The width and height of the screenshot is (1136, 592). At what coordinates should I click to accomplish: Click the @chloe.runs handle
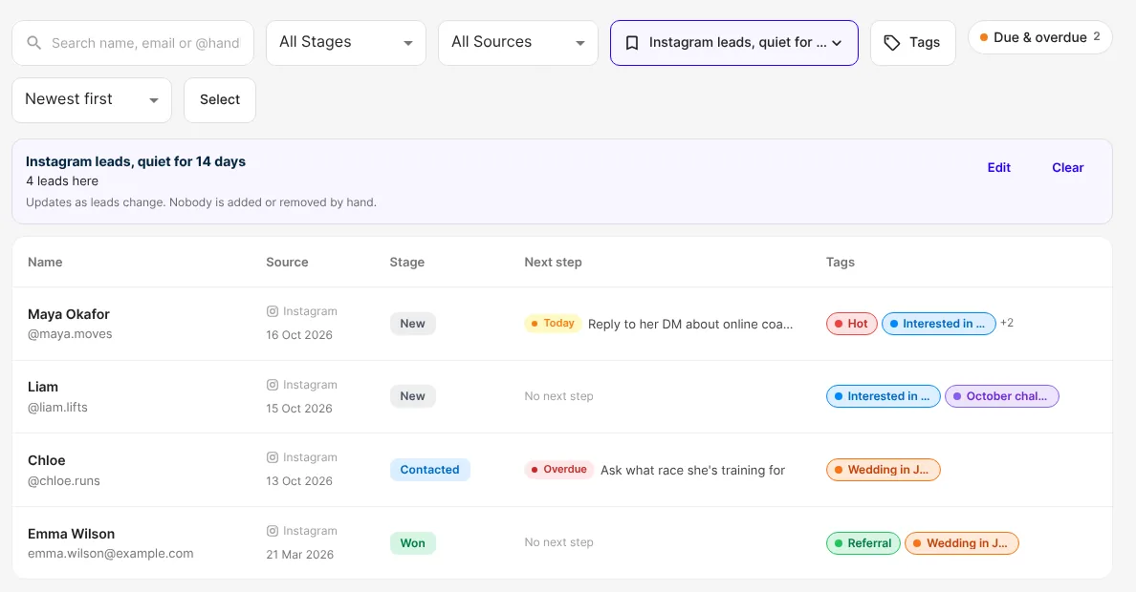click(x=64, y=480)
